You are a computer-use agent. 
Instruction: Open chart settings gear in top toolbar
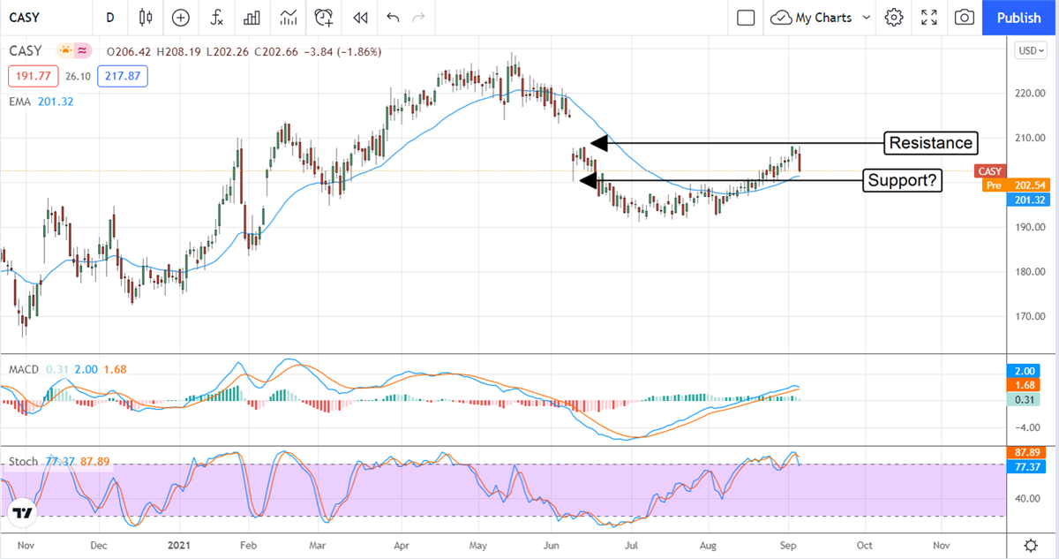point(894,18)
